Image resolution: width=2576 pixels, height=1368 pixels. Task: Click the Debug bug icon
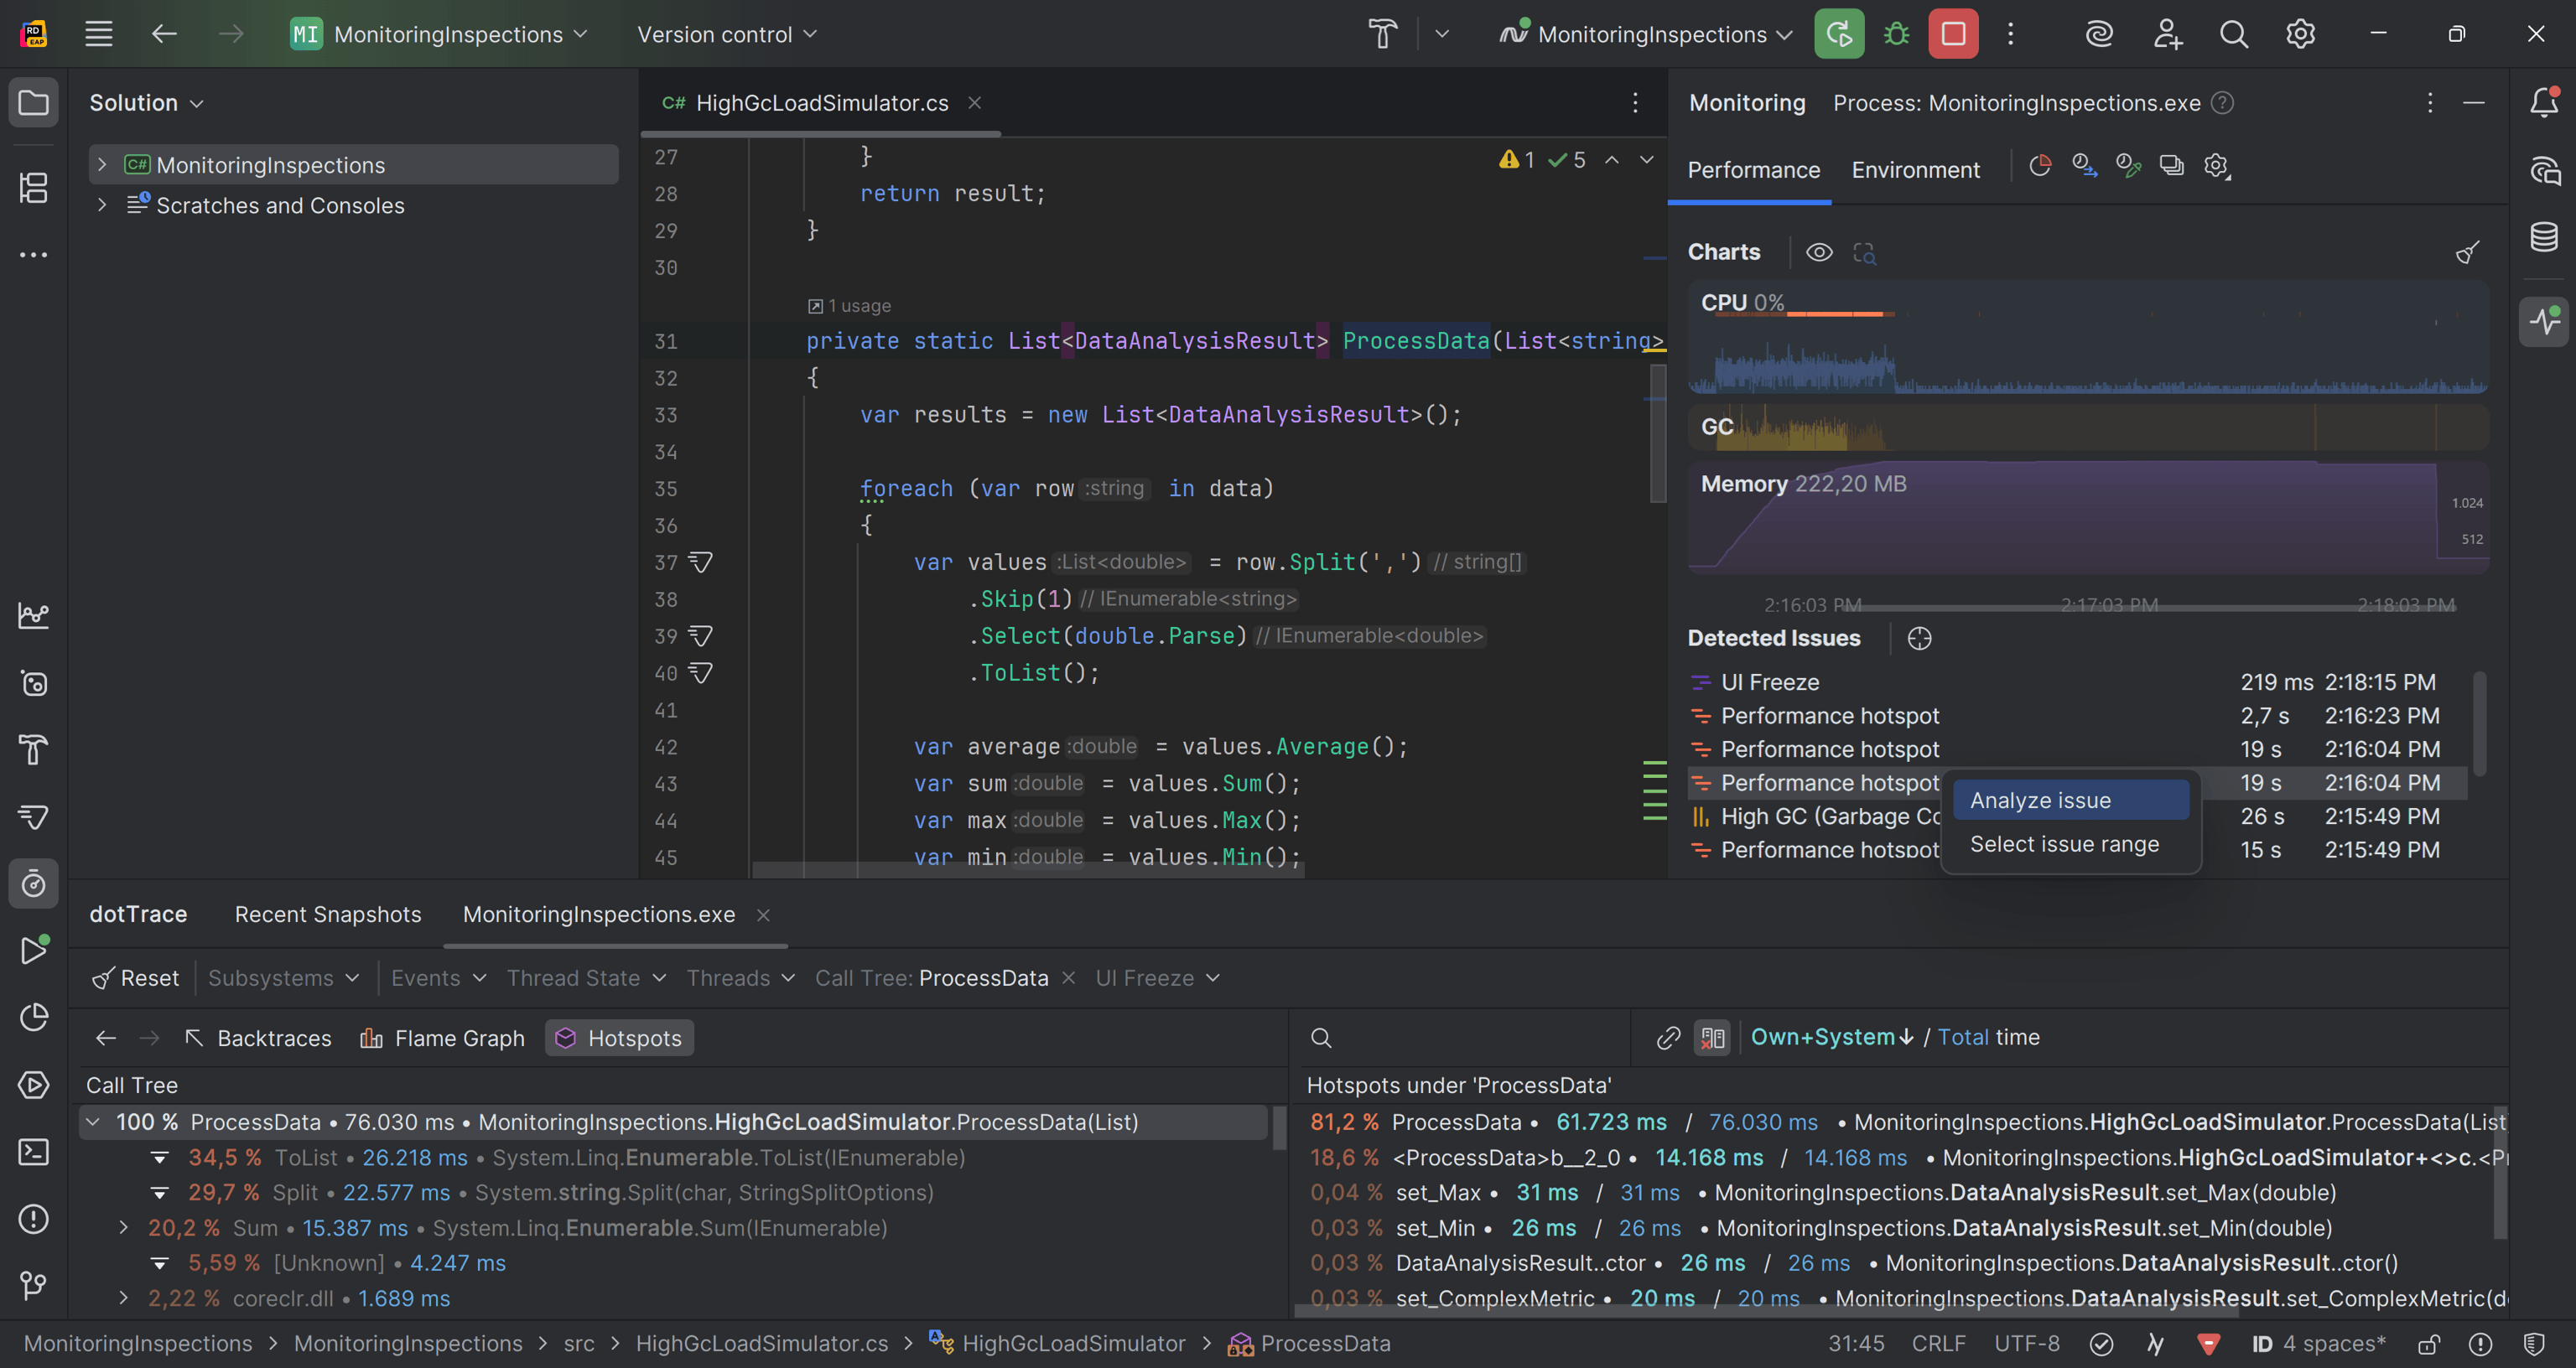[1896, 34]
